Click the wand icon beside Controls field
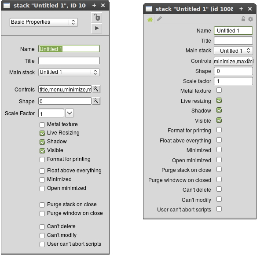The height and width of the screenshot is (255, 264). 96,89
